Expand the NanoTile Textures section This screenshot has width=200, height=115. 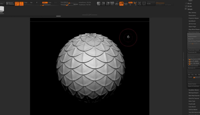click(x=194, y=98)
